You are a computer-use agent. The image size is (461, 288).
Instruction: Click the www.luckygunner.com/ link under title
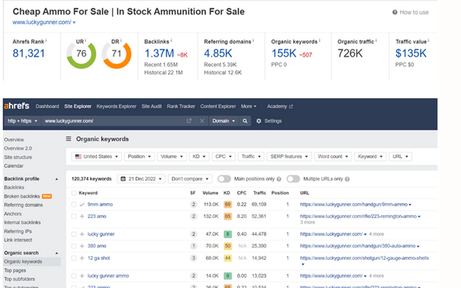(x=41, y=22)
